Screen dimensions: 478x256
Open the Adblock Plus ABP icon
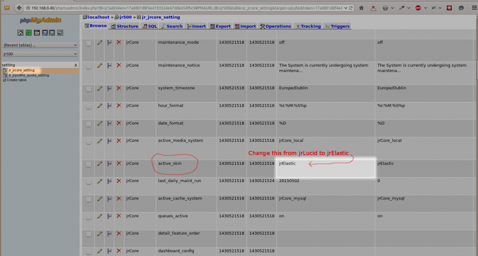[418, 8]
